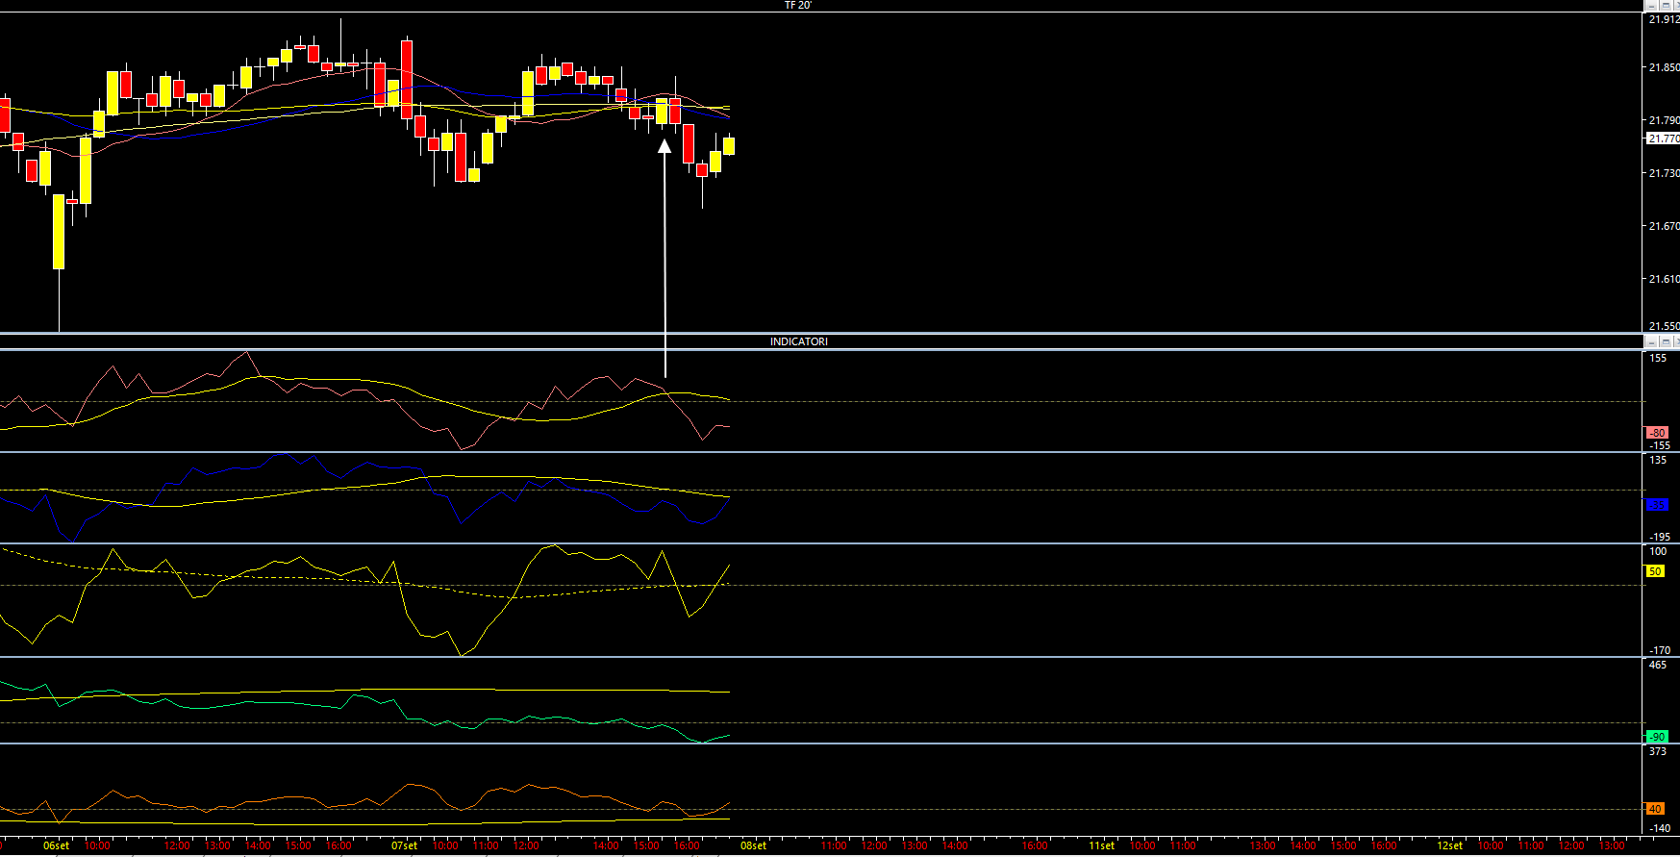Select the blue -35 indicator value tag

[1657, 505]
